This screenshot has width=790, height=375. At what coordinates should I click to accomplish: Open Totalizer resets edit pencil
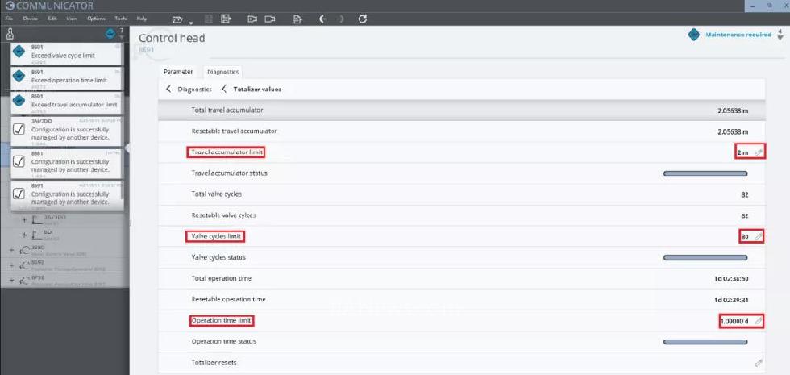758,363
